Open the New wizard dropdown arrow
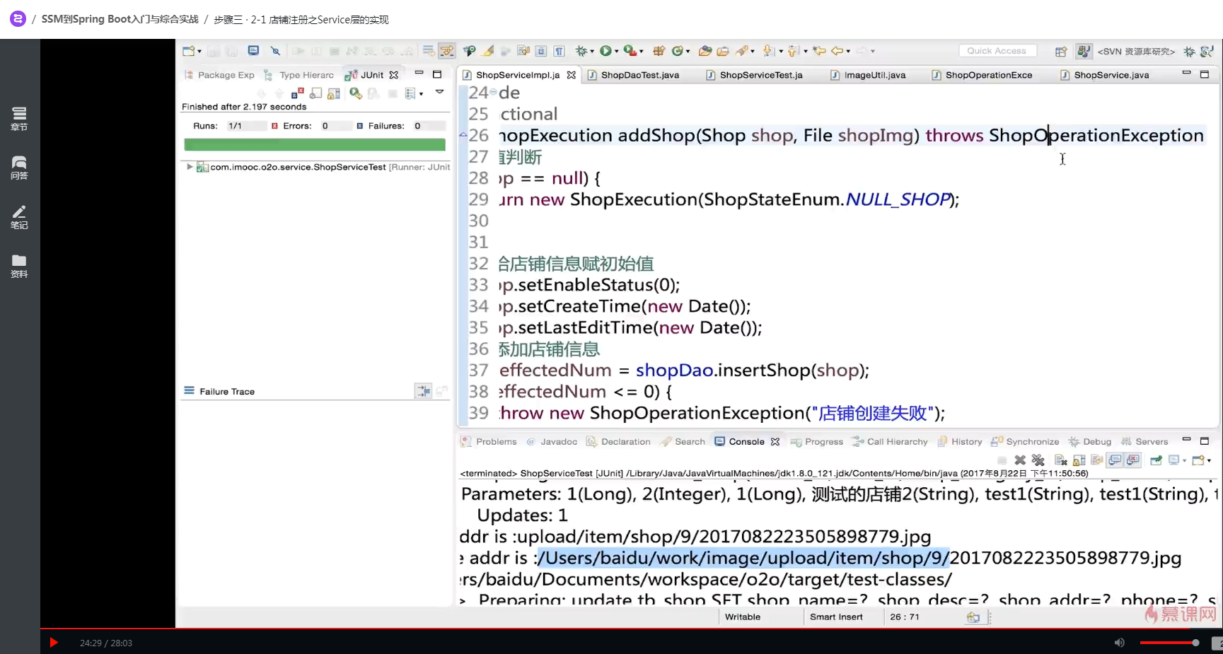 tap(199, 51)
